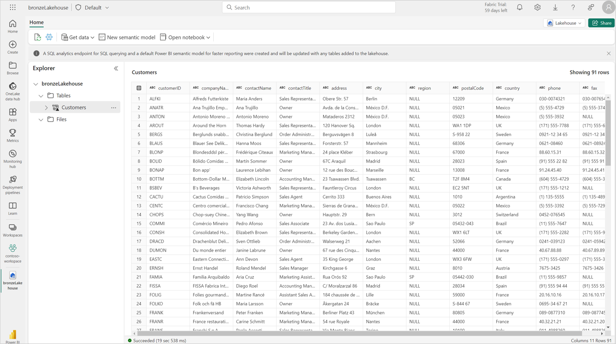616x344 pixels.
Task: Open Workspaces panel
Action: tap(13, 230)
